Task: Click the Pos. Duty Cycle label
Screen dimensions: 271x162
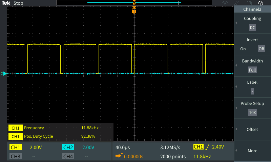Action: (38, 136)
